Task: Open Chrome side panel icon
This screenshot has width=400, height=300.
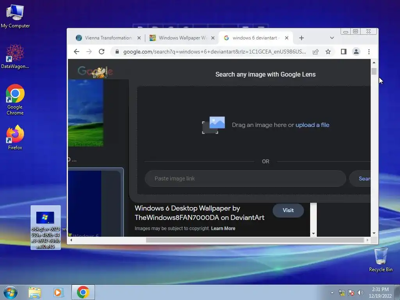Action: 344,52
